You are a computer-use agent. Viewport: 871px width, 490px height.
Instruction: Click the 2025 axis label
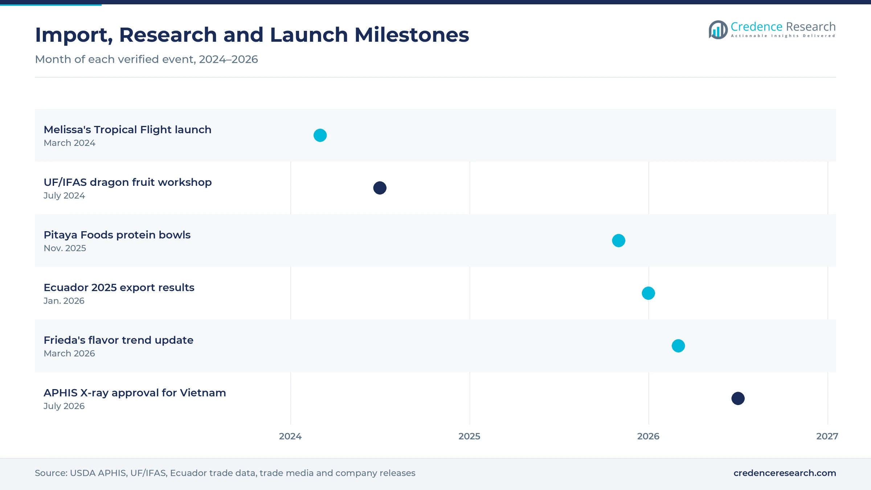(x=469, y=436)
